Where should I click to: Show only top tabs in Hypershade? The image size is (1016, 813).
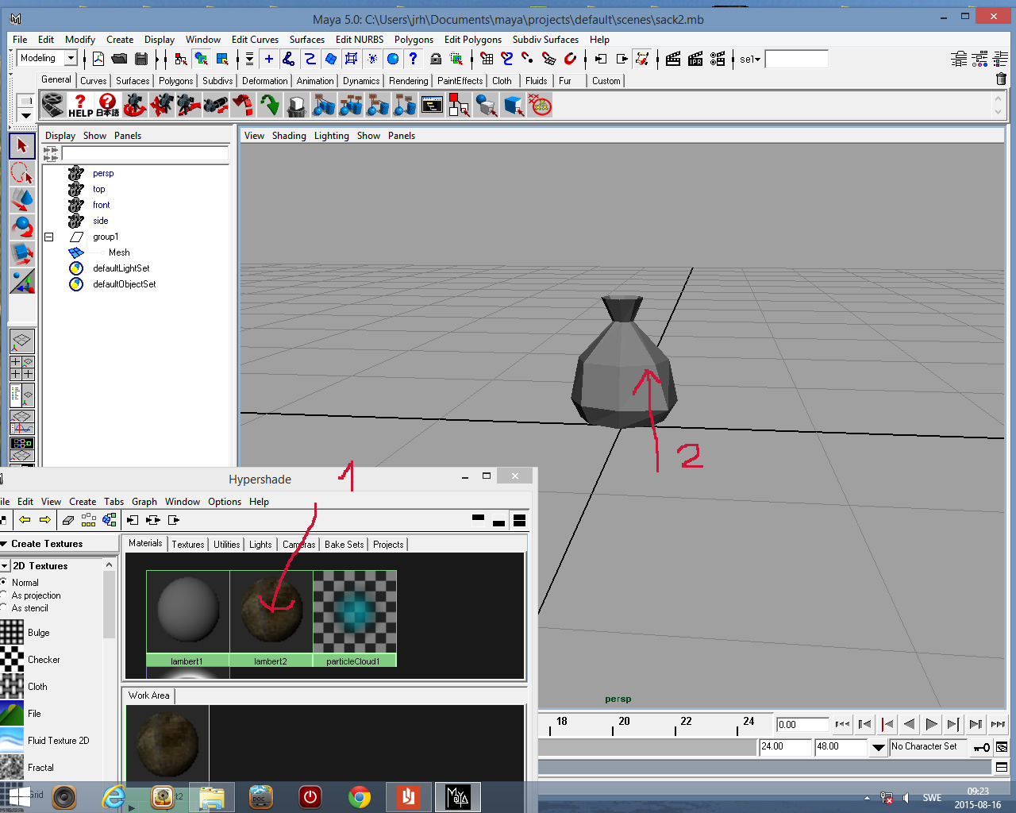click(478, 519)
